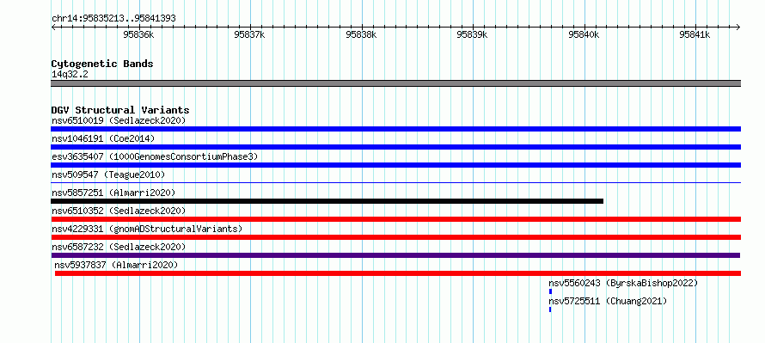Open nsv6587232 (Sedlazeck2020) variant label
The height and width of the screenshot is (343, 765).
tap(119, 247)
